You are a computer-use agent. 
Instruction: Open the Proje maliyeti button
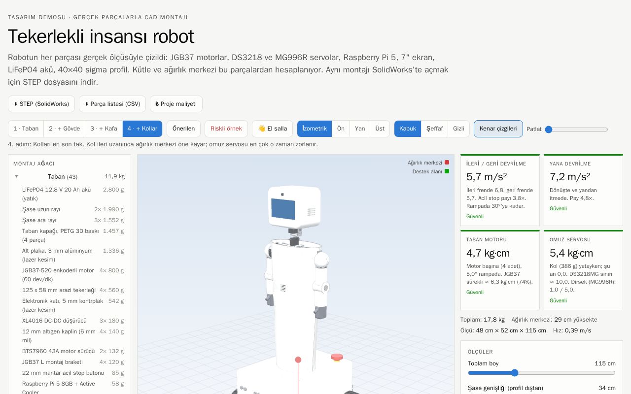click(176, 104)
